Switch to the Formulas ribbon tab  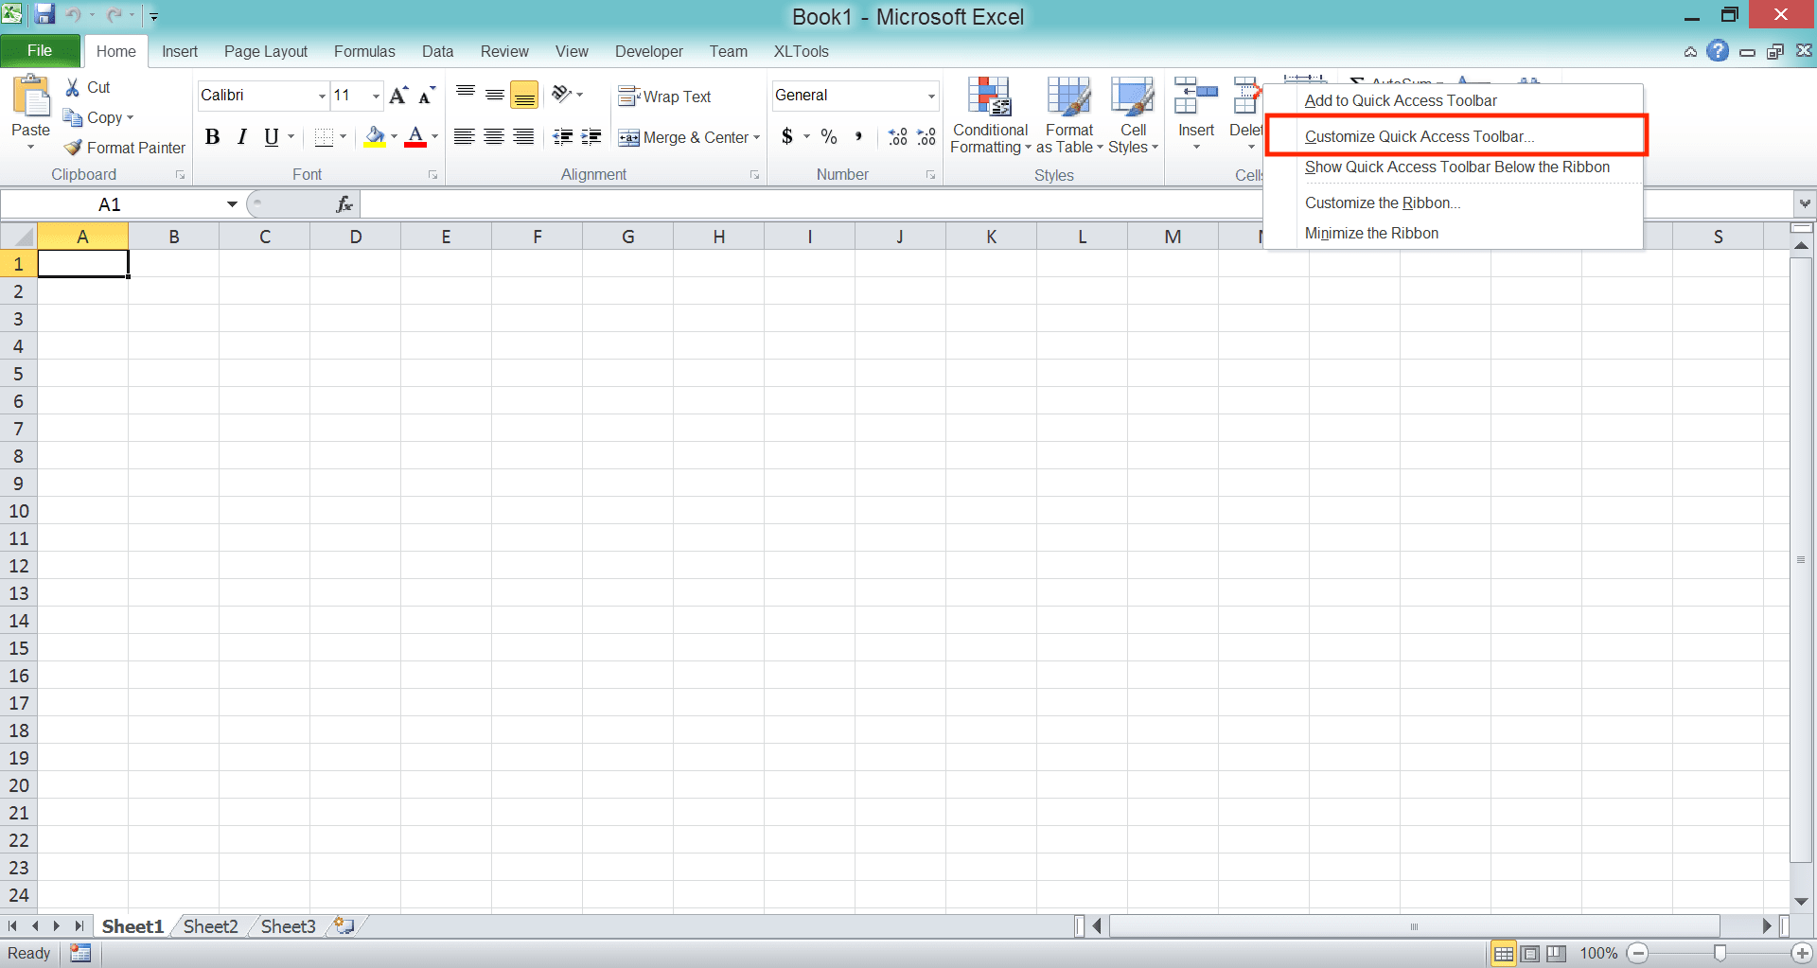[364, 51]
